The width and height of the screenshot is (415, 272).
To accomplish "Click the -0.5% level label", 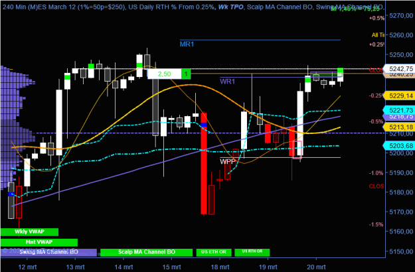I will point(376,121).
